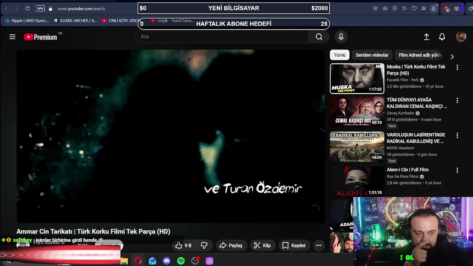
Task: Go forward with the browser forward arrow
Action: 16,8
